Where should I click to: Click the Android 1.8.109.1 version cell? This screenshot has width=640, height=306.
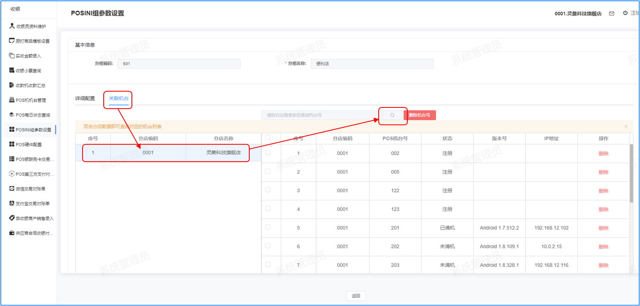(x=499, y=247)
